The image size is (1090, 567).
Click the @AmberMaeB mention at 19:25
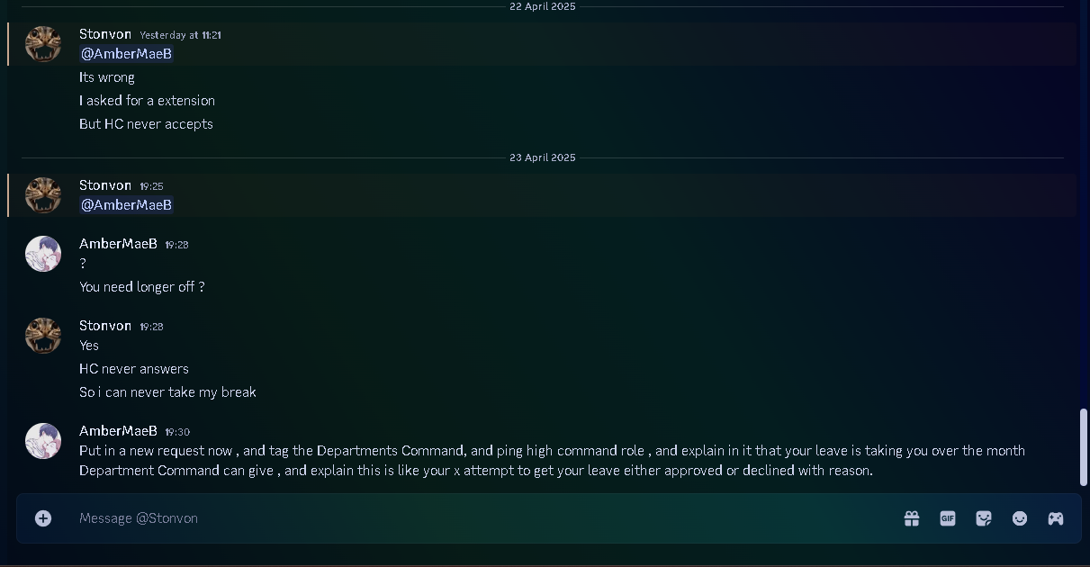[x=127, y=205]
